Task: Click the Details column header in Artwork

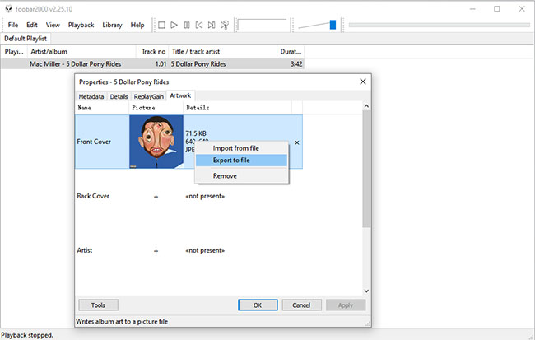Action: tap(238, 108)
